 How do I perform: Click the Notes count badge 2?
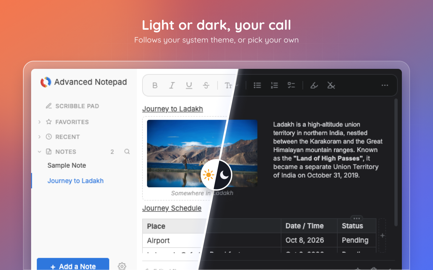(x=112, y=152)
